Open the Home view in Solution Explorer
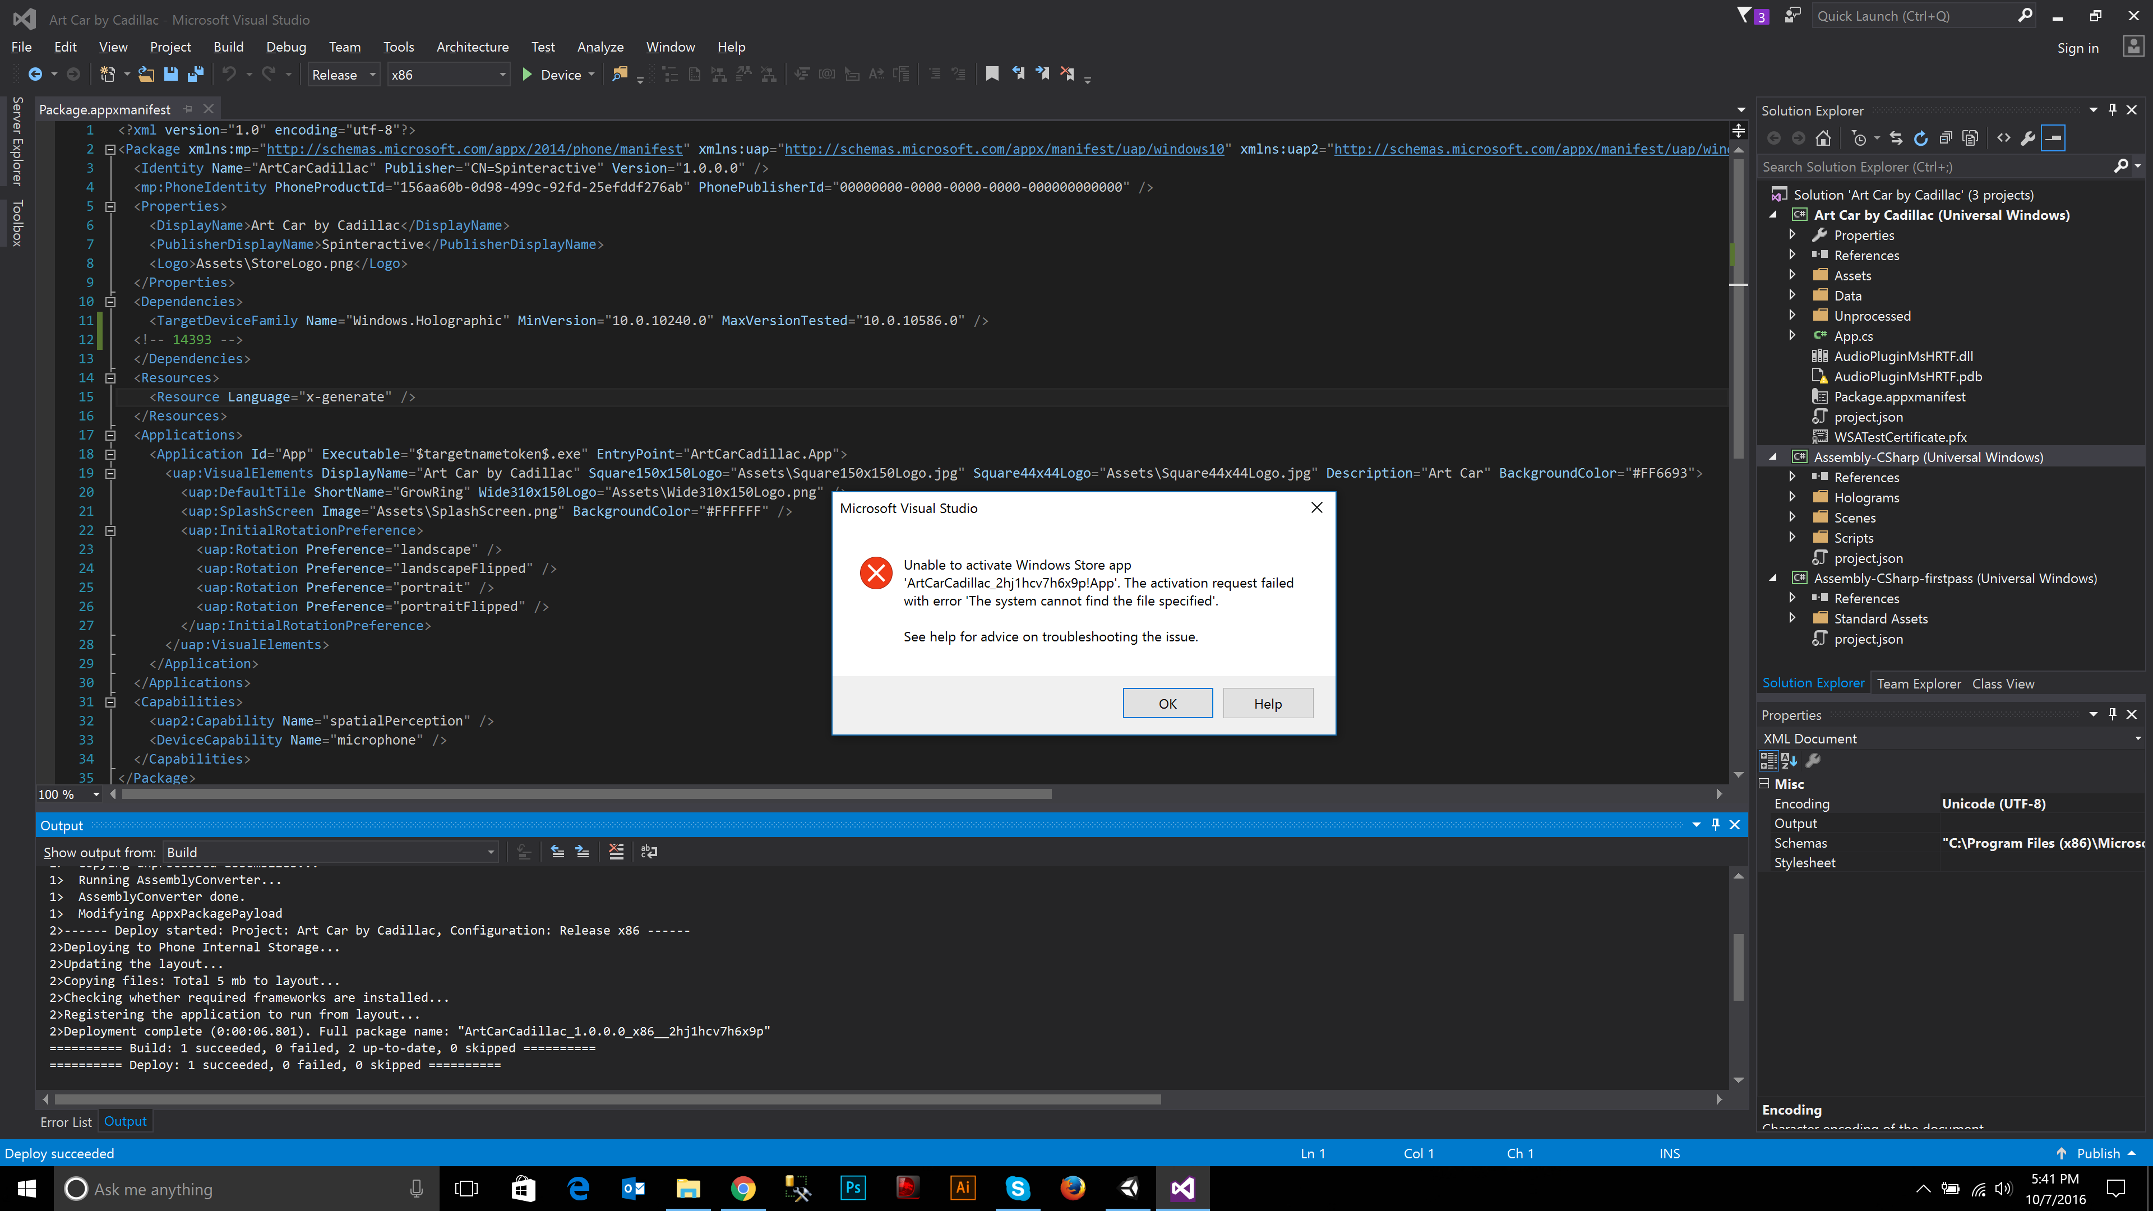 pos(1824,138)
